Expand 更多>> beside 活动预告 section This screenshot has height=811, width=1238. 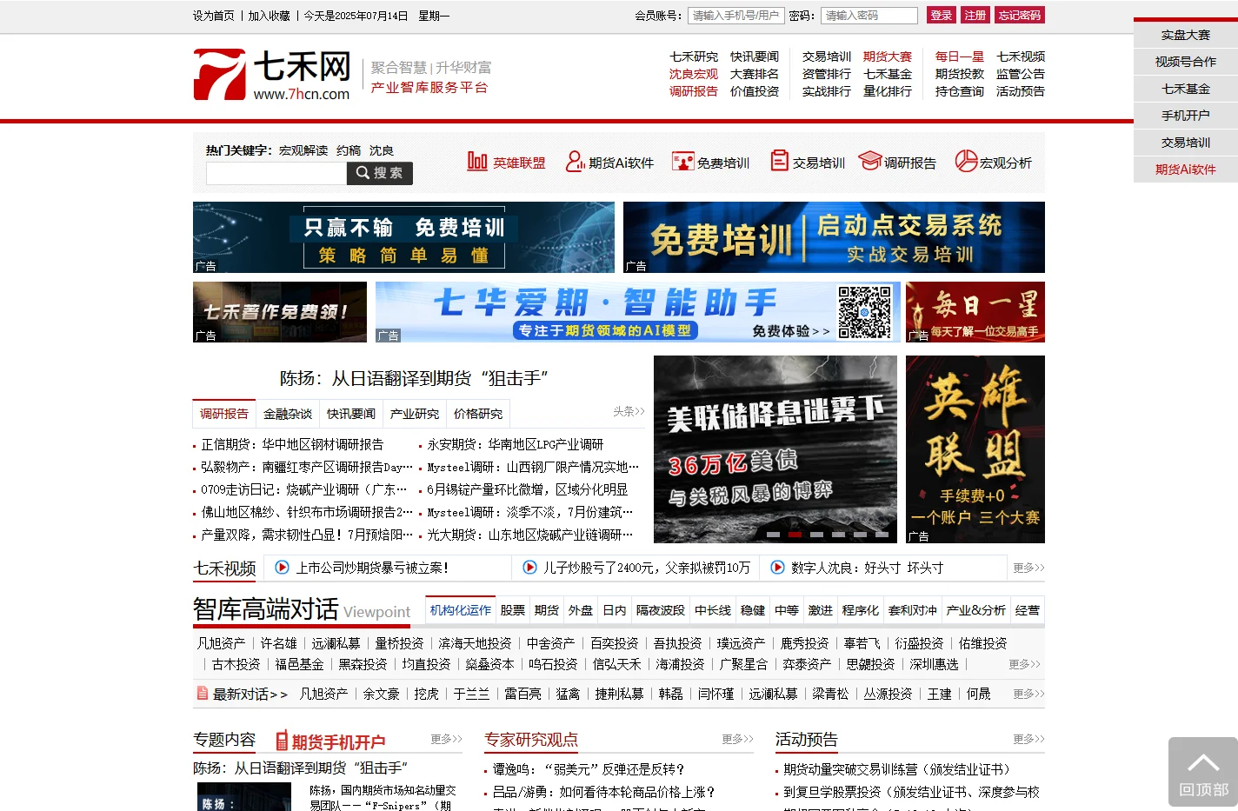[1028, 739]
